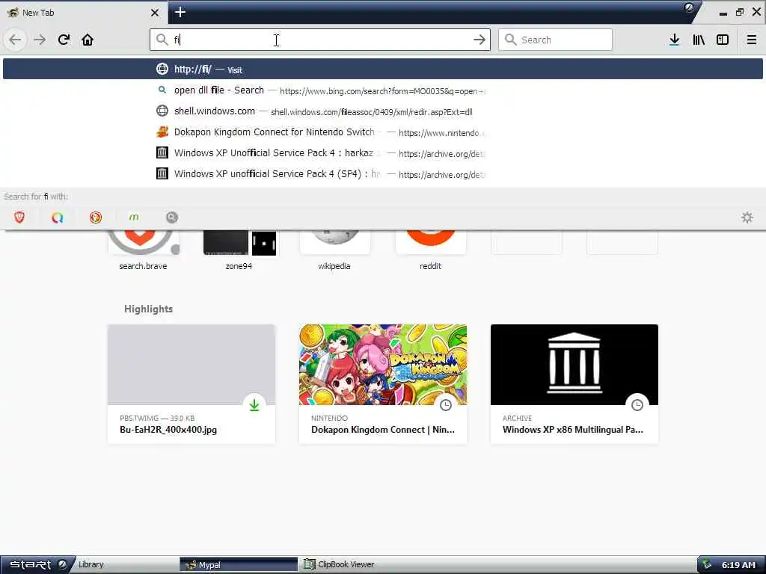The width and height of the screenshot is (766, 574).
Task: Click the Highlights section heading
Action: tap(149, 309)
